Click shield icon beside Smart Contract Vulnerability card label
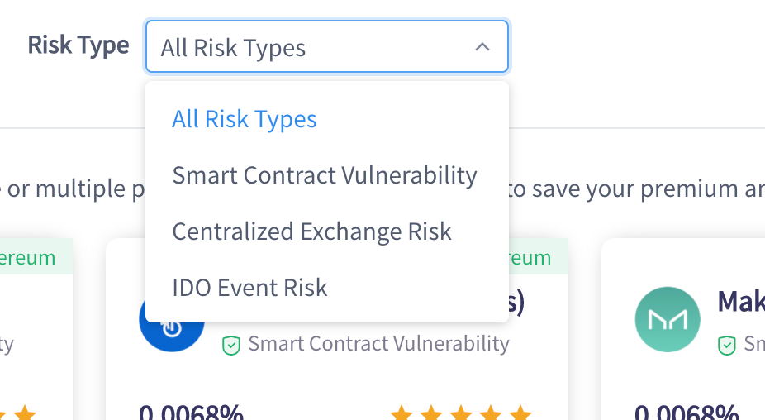 coord(231,345)
